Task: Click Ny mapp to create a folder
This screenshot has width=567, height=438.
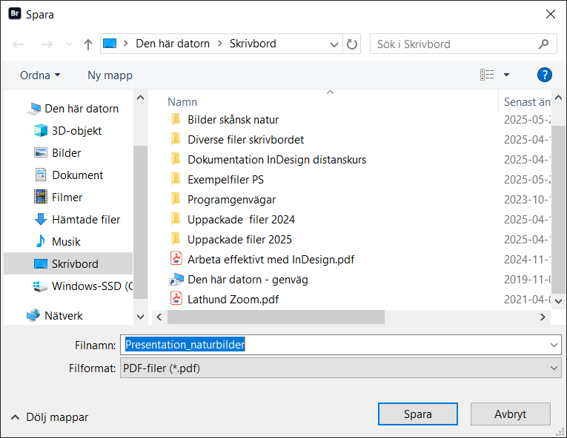Action: click(x=110, y=75)
